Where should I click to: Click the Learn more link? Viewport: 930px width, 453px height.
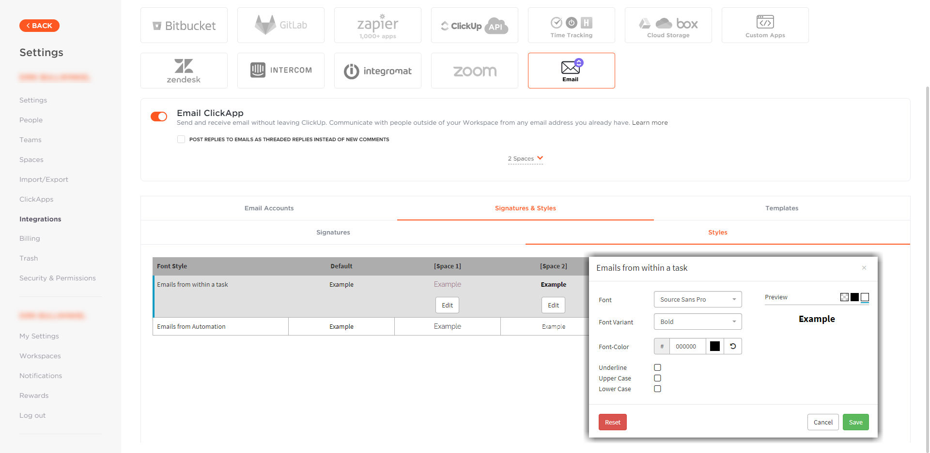tap(650, 123)
